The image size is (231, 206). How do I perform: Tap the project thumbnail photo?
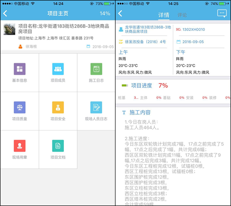(x=9, y=29)
